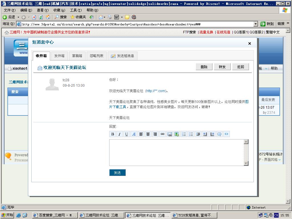
Task: Click the IE Refresh page icon
Action: (41, 17)
